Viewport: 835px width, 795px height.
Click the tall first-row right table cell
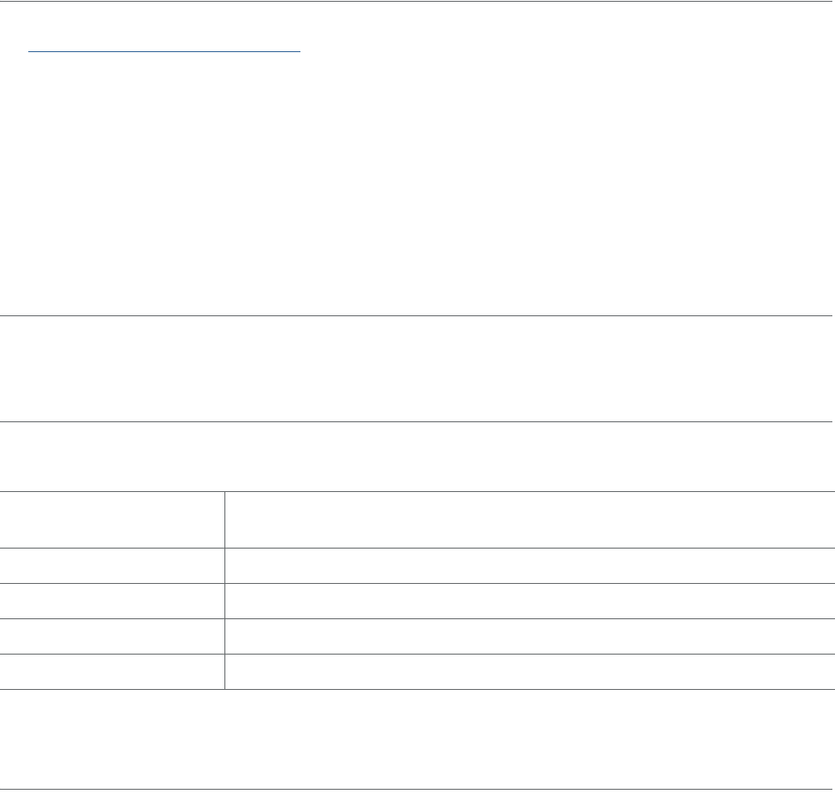click(528, 519)
